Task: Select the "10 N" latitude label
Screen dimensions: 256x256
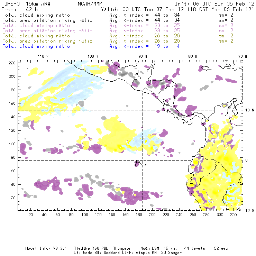Action: coord(250,110)
